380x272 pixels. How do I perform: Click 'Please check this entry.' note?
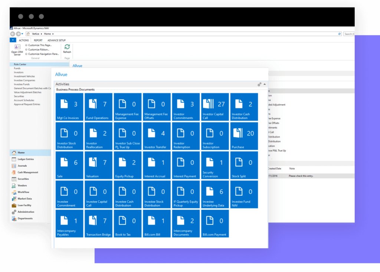click(301, 176)
